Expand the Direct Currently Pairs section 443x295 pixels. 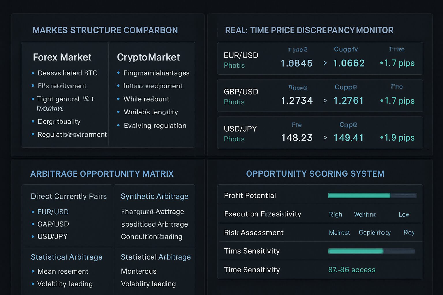click(x=69, y=196)
